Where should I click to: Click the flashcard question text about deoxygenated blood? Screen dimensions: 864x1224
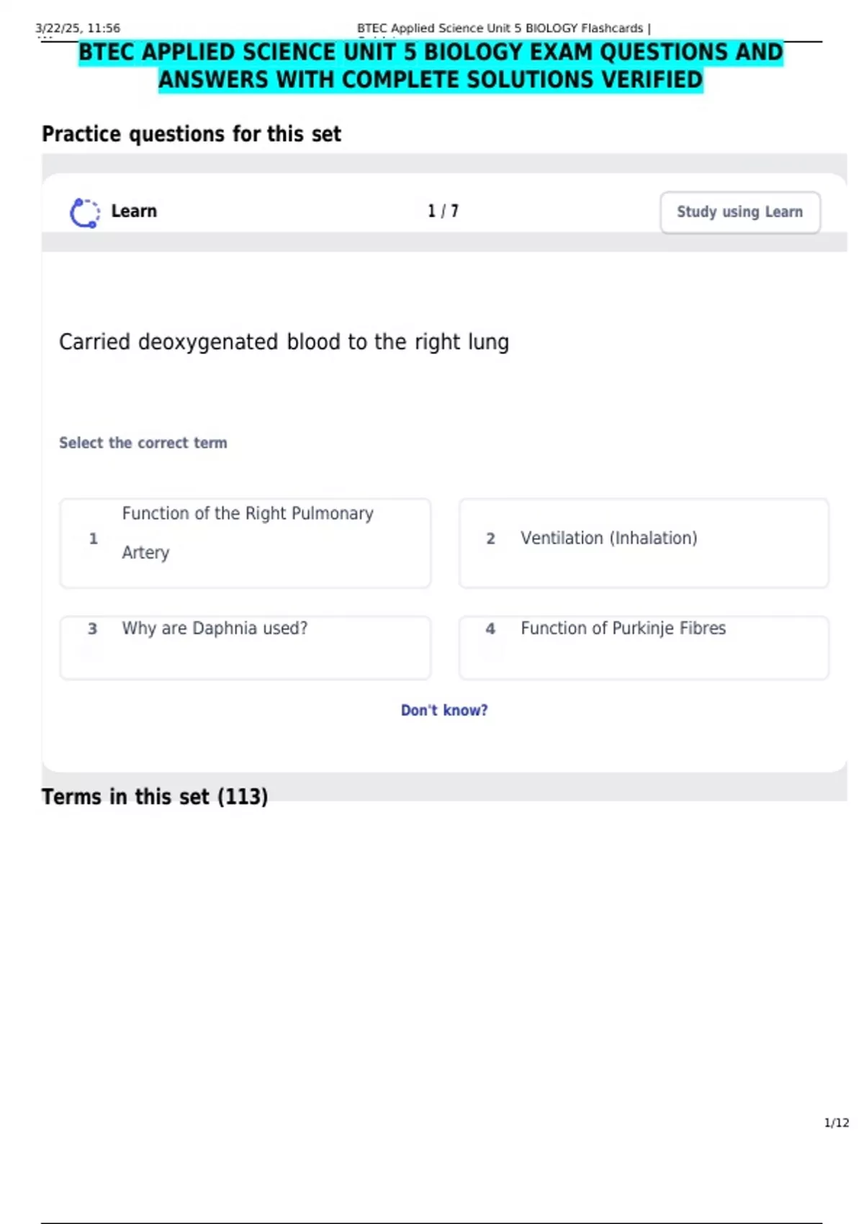[284, 342]
